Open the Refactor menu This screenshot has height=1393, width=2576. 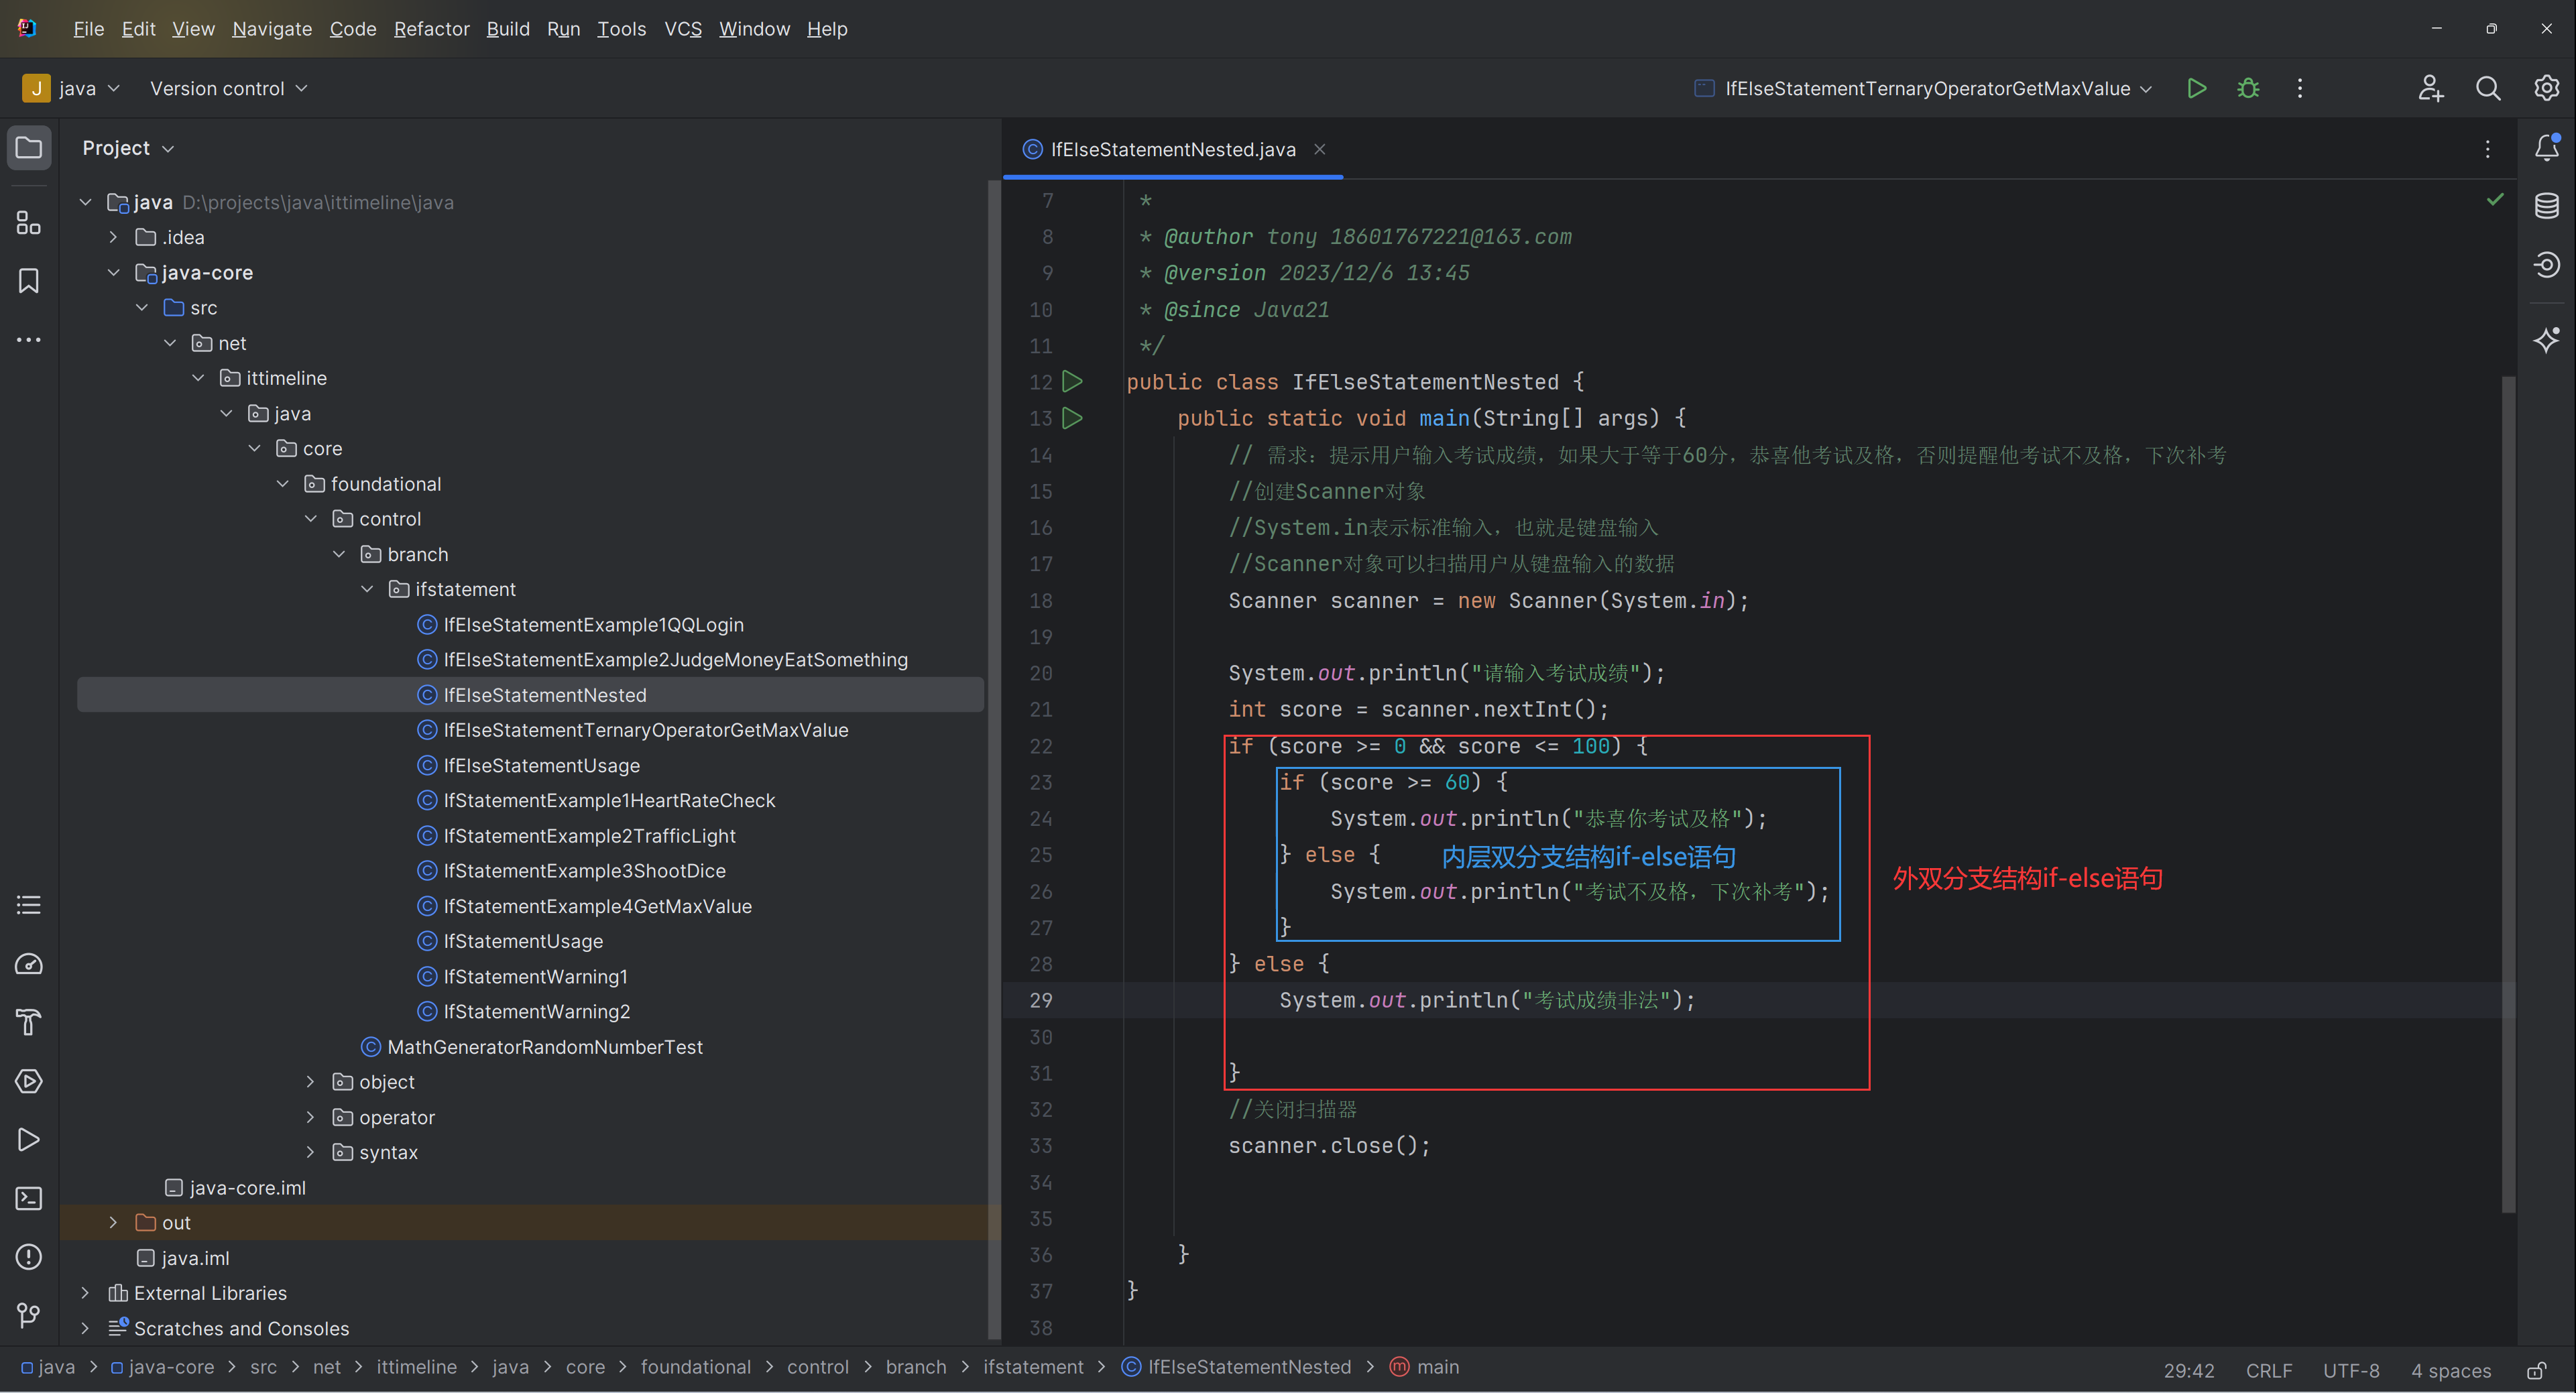pyautogui.click(x=431, y=29)
